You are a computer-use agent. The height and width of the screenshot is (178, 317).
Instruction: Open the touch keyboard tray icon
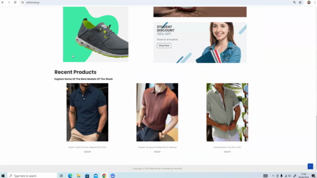(x=265, y=176)
